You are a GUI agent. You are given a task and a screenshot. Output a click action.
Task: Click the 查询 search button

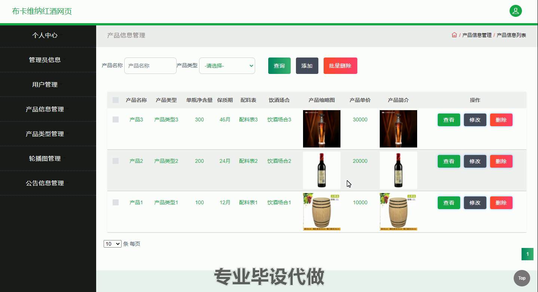point(279,66)
